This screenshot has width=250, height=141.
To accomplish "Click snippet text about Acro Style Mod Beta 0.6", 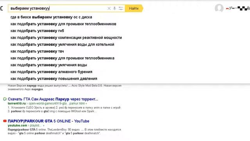I will click(x=64, y=87).
